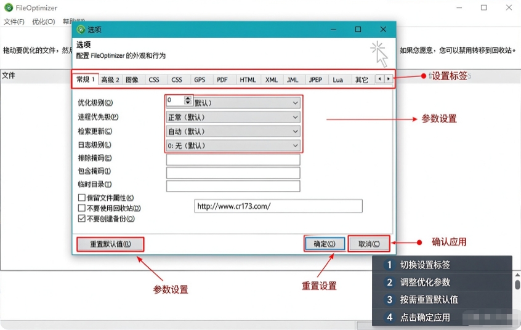This screenshot has height=330, width=521.
Task: Click the 取消(C) cancel button
Action: click(369, 244)
